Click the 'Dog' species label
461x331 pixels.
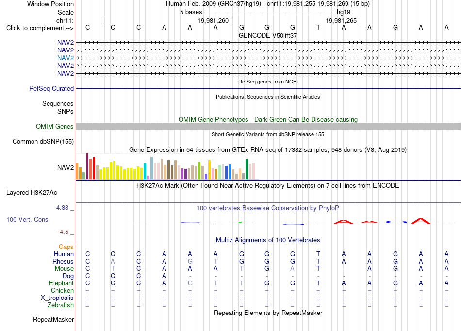click(x=68, y=276)
